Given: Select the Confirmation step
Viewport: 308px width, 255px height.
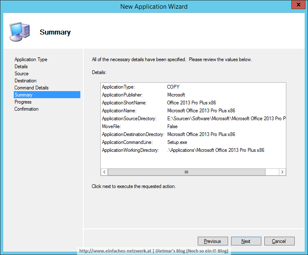Looking at the screenshot, I should [x=26, y=109].
